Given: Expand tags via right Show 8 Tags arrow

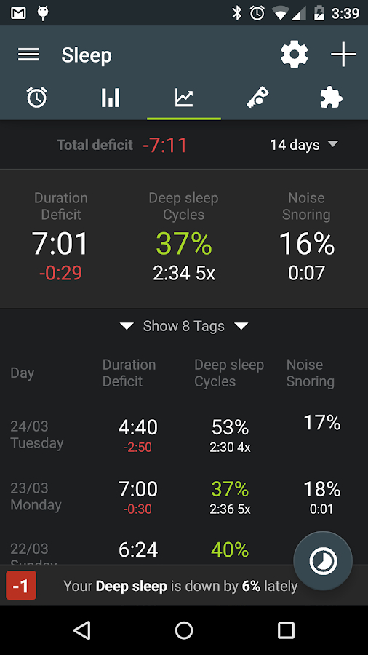Looking at the screenshot, I should point(241,326).
